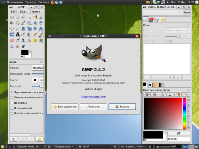199x149 pixels.
Task: Open the Справка menu in GIMP toolbox
Action: pyautogui.click(x=35, y=12)
